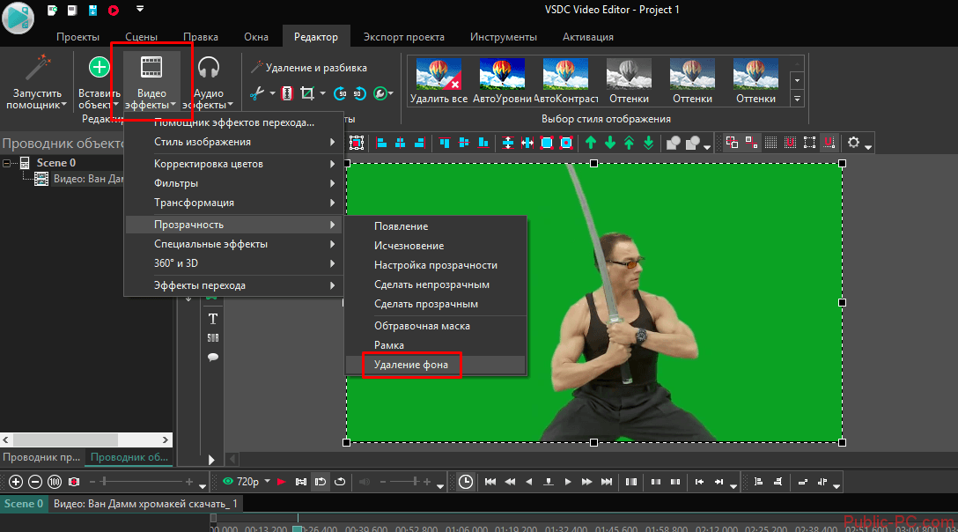This screenshot has width=958, height=532.
Task: Choose Настройка прозрачности menu item
Action: [435, 265]
